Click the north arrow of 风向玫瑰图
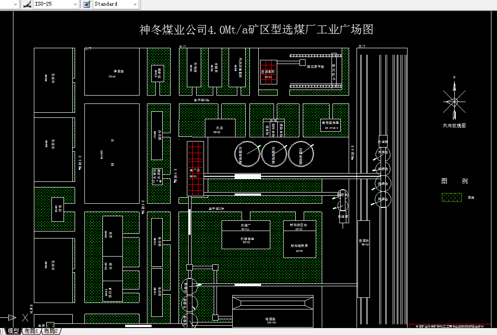Image resolution: width=497 pixels, height=335 pixels. point(455,86)
